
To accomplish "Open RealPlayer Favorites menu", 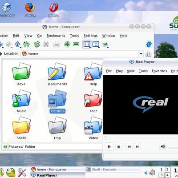I will [x=159, y=71].
